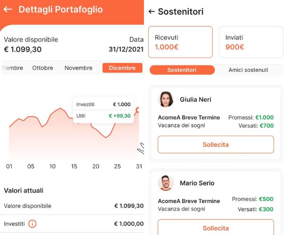
Task: Open the Inviati 900€ card
Action: (x=251, y=42)
